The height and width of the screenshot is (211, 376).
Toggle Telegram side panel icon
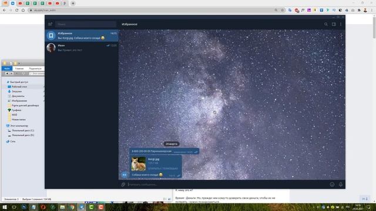point(334,24)
